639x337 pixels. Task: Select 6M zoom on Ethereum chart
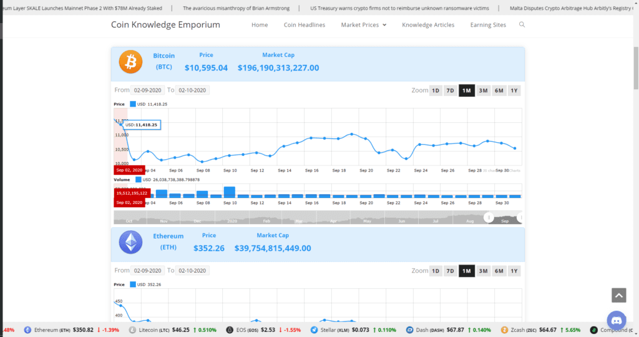(x=499, y=271)
